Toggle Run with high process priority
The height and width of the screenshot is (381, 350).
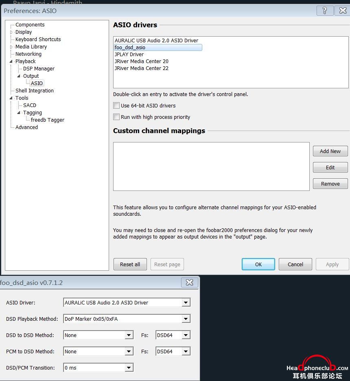116,117
